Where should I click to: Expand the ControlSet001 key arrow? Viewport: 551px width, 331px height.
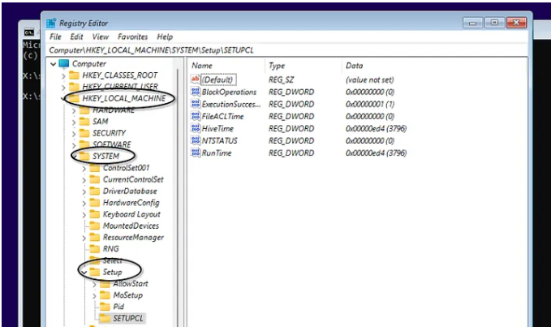click(x=83, y=168)
